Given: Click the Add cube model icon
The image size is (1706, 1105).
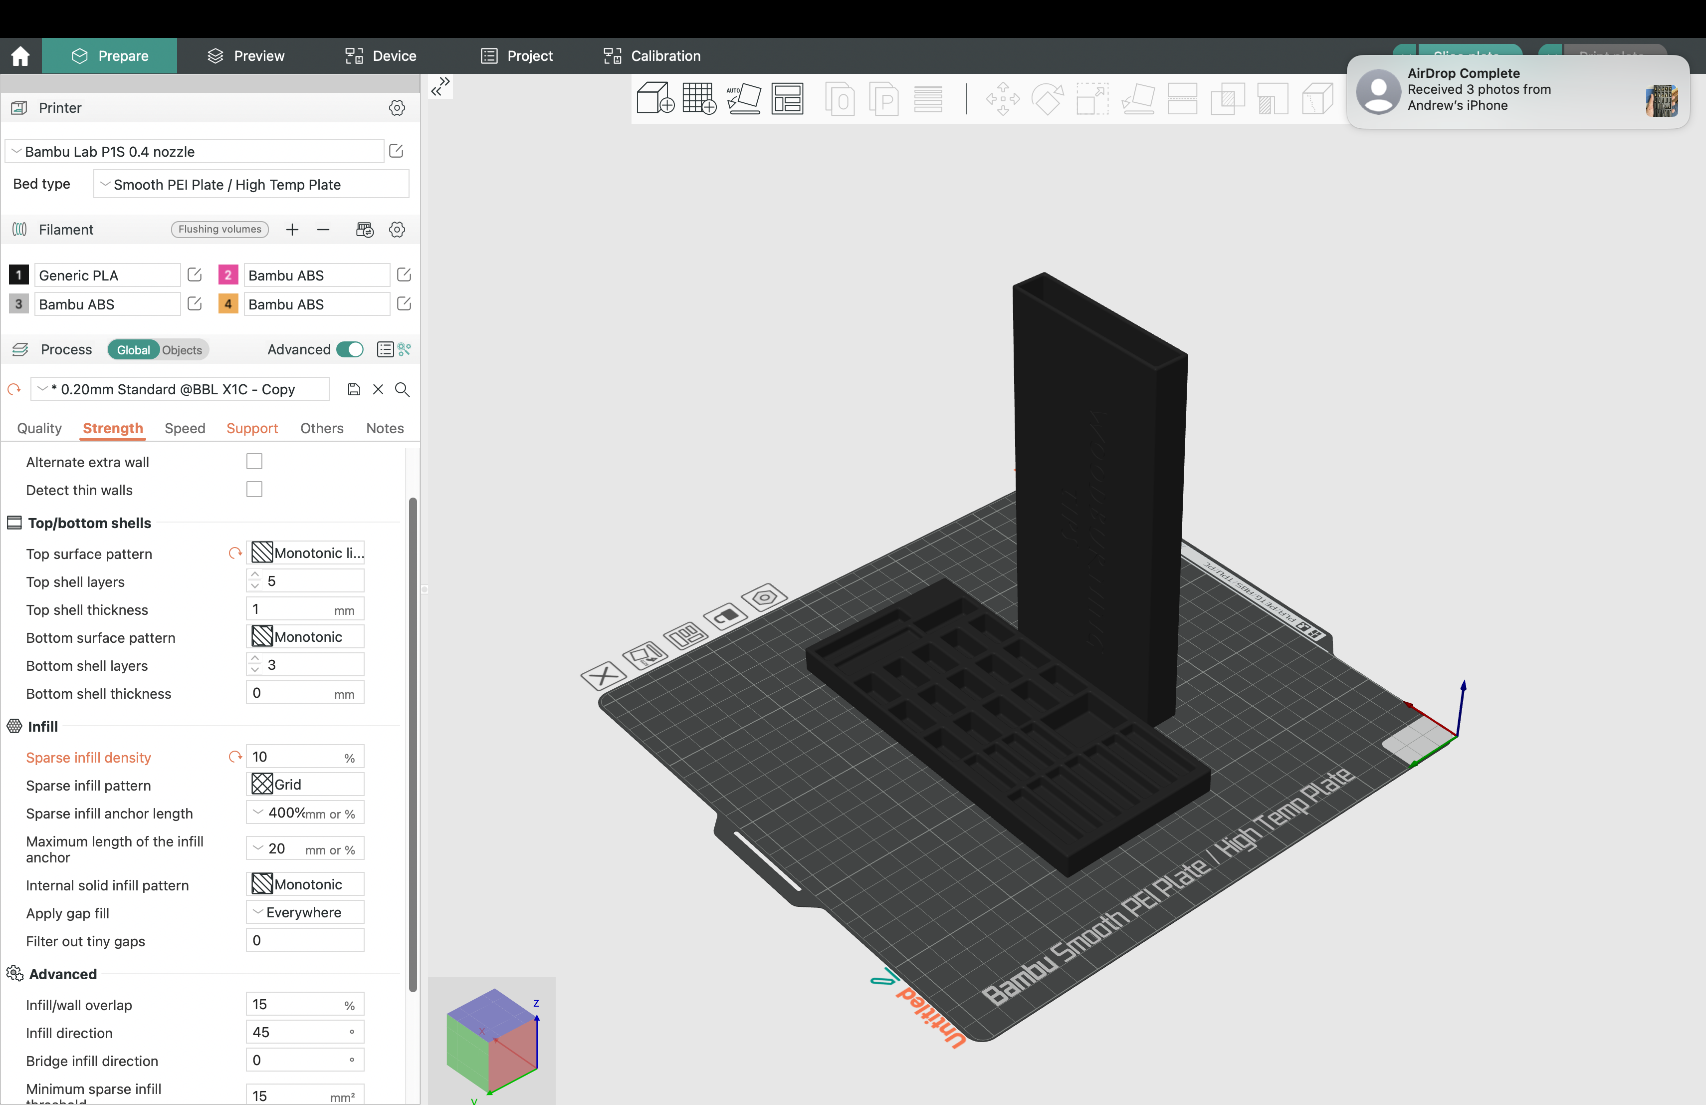Looking at the screenshot, I should click(x=655, y=98).
